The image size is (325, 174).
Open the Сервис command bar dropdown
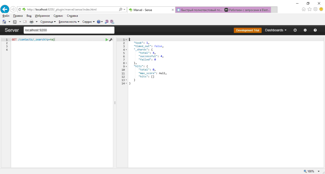(88, 22)
